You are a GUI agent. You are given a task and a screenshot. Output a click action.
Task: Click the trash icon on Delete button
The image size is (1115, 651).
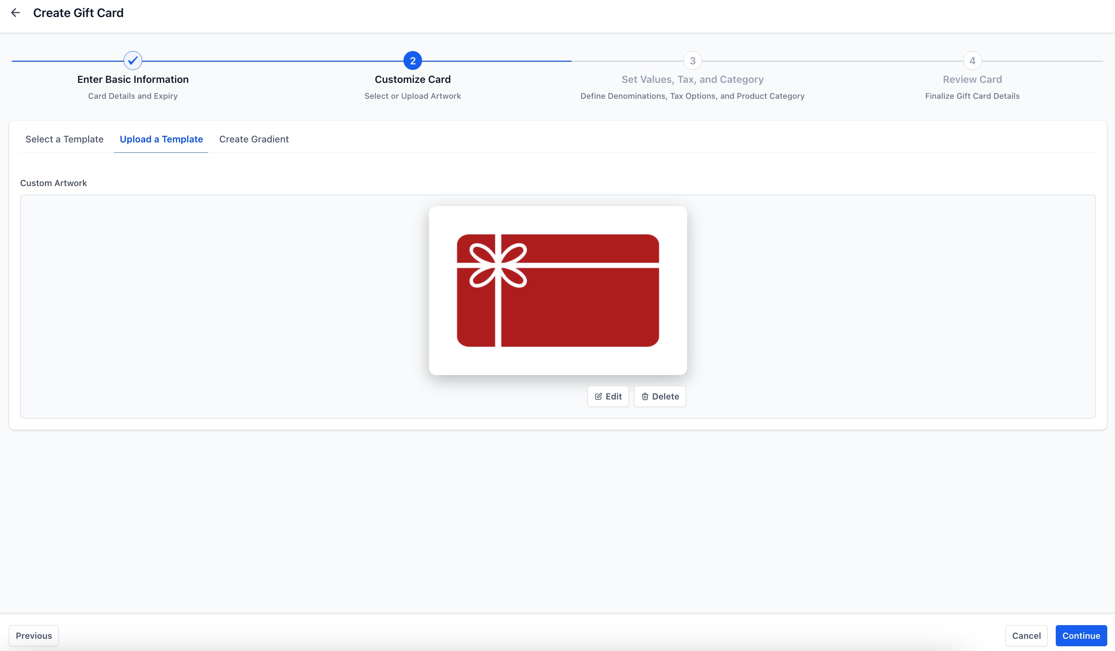(x=645, y=397)
